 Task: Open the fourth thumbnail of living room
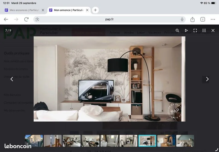(x=91, y=141)
